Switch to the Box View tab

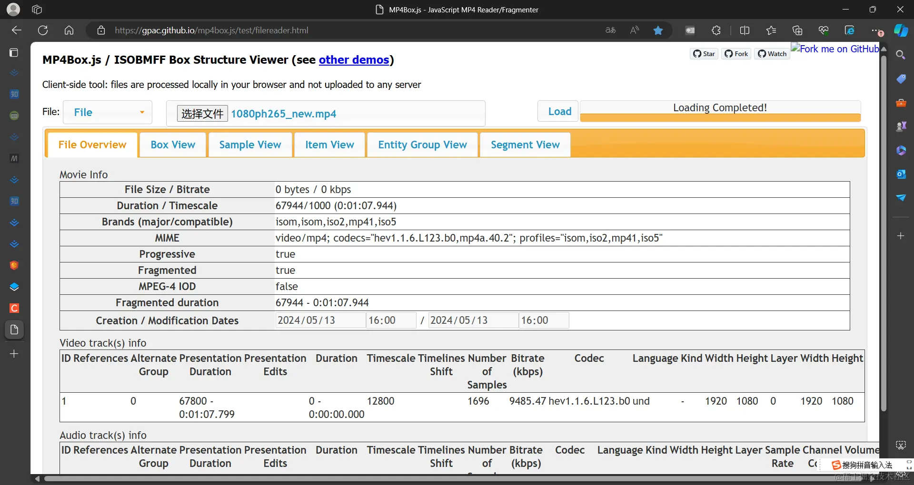tap(173, 145)
